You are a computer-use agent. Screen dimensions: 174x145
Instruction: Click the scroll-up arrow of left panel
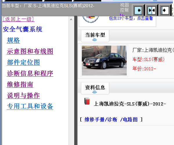point(71,19)
